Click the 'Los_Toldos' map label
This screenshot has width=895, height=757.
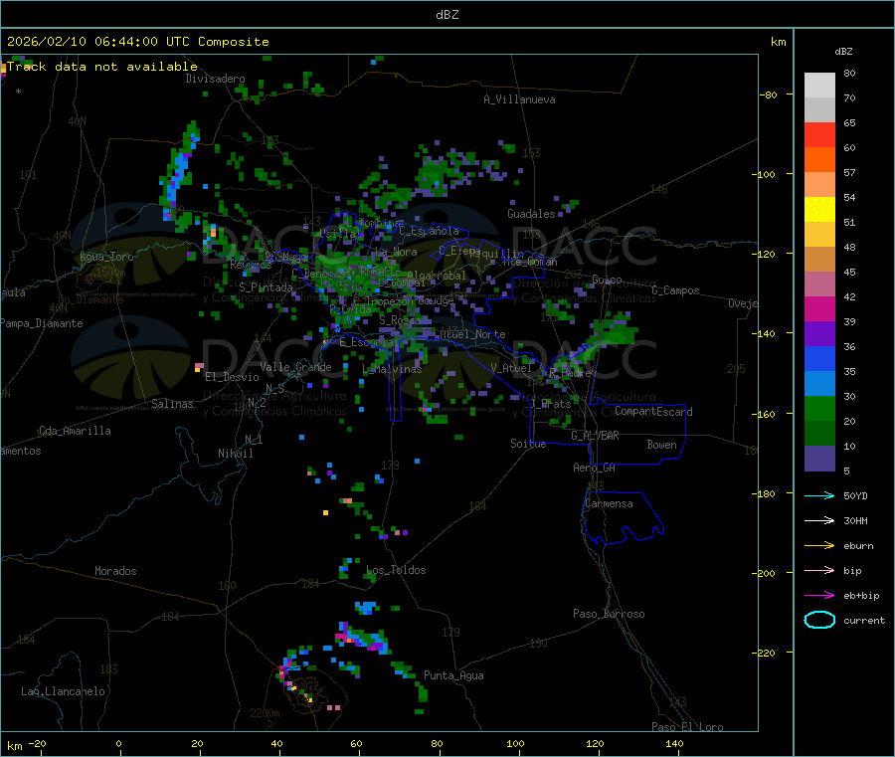tap(396, 570)
